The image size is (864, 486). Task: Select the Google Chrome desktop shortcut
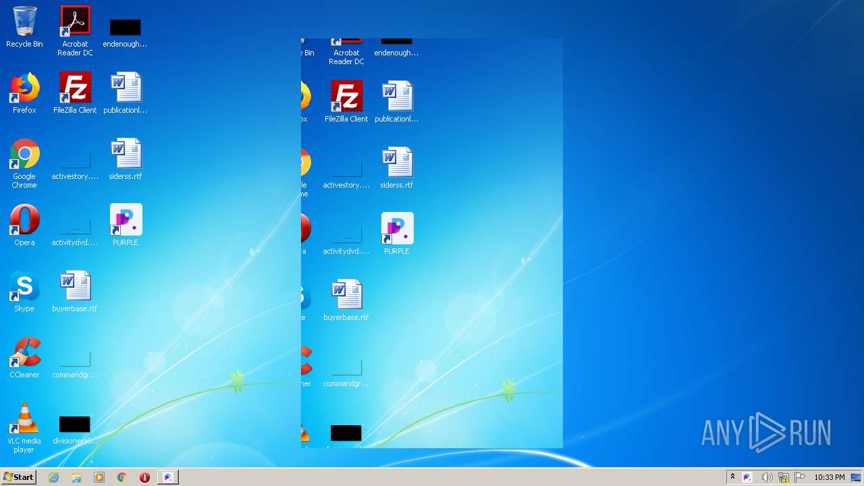[24, 163]
